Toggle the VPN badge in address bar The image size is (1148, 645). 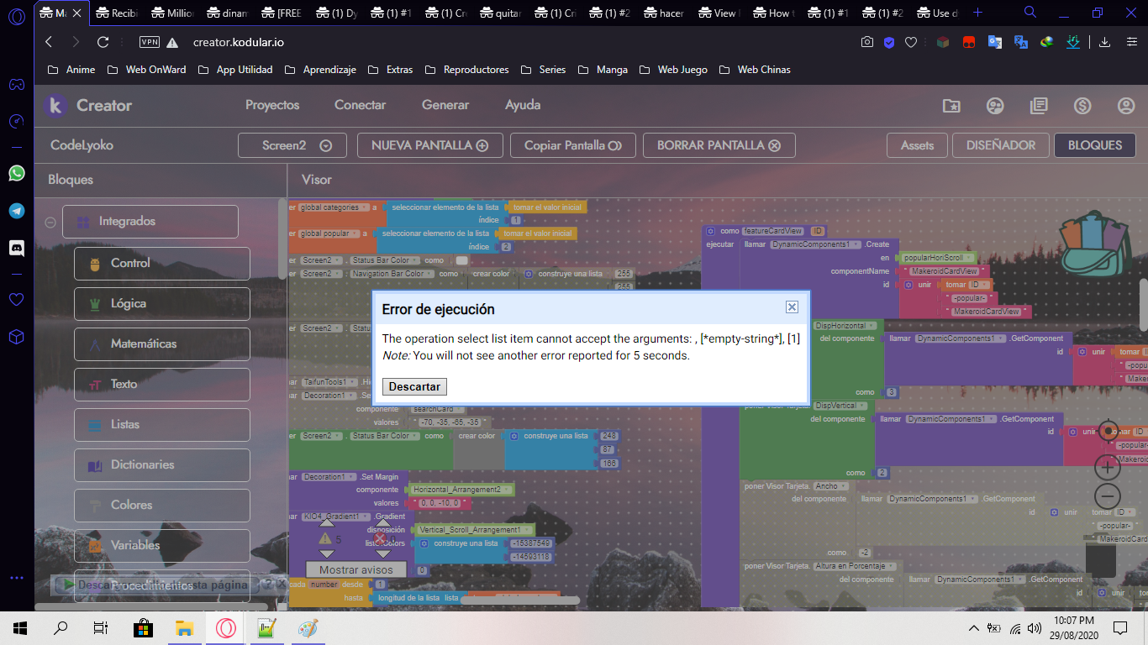(150, 42)
